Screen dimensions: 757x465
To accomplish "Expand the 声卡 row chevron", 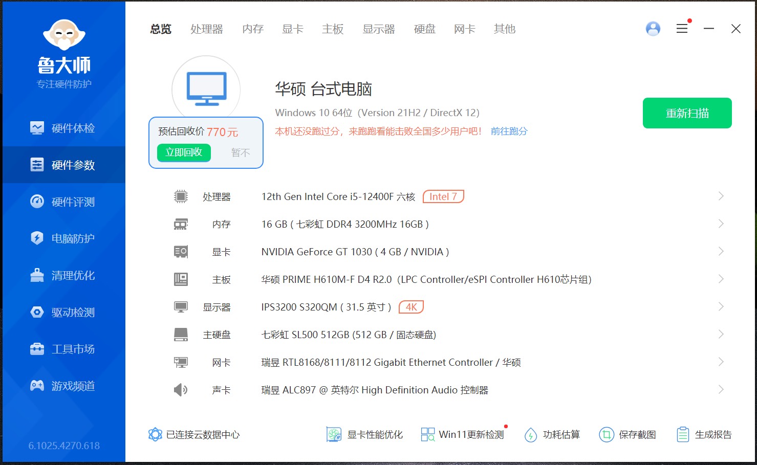I will tap(721, 389).
